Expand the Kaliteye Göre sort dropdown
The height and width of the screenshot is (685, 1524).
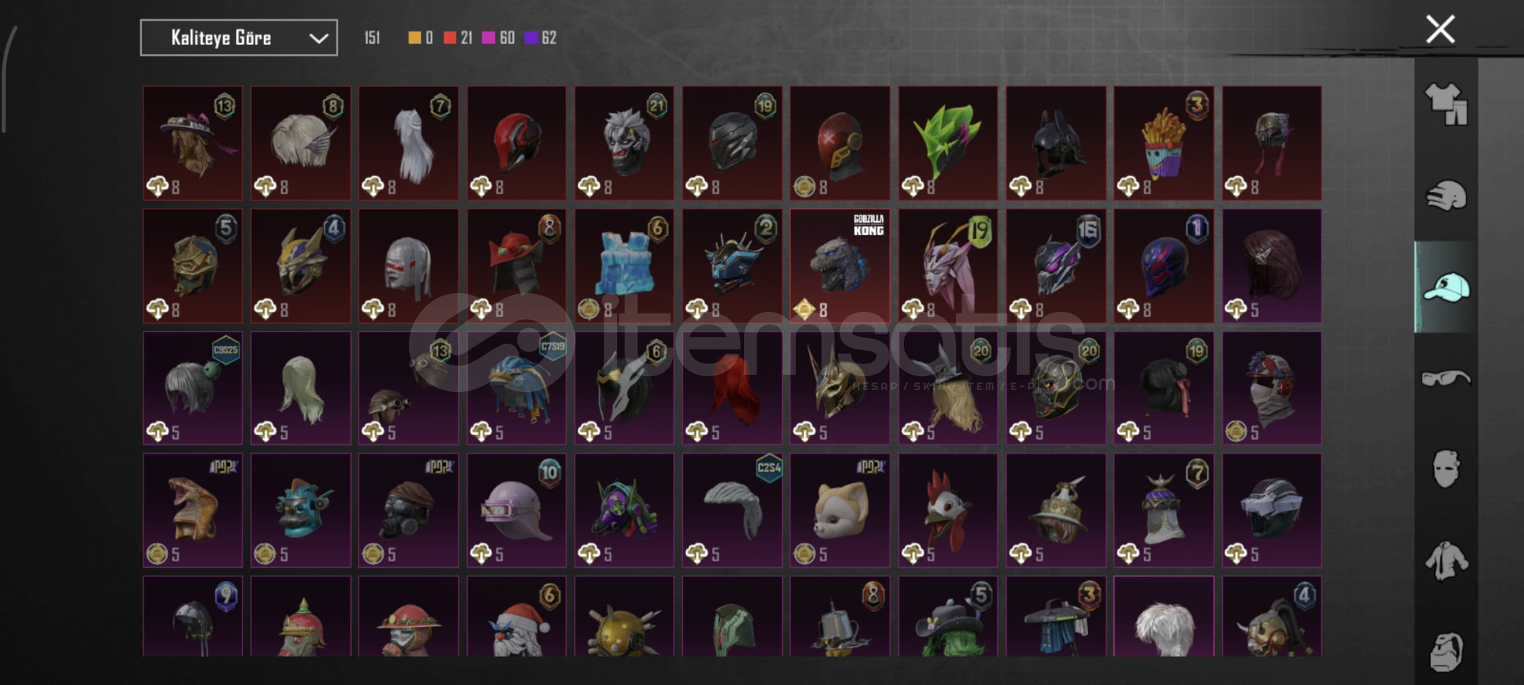pos(239,38)
